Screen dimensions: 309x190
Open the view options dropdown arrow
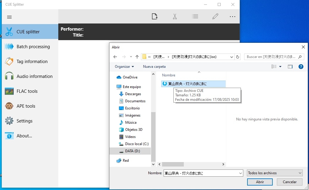(x=280, y=67)
